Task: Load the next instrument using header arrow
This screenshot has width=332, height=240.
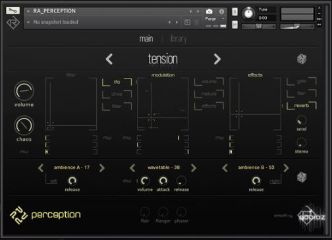Action: pyautogui.click(x=198, y=11)
